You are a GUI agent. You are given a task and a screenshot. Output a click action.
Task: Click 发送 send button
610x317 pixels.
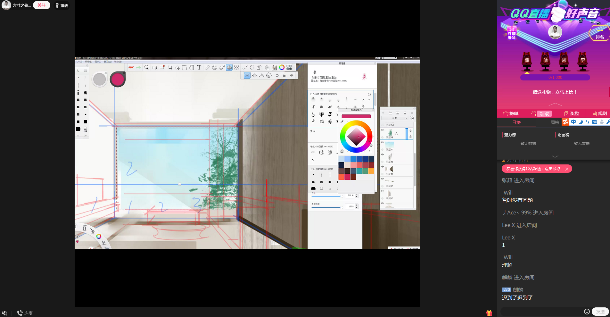pyautogui.click(x=600, y=312)
